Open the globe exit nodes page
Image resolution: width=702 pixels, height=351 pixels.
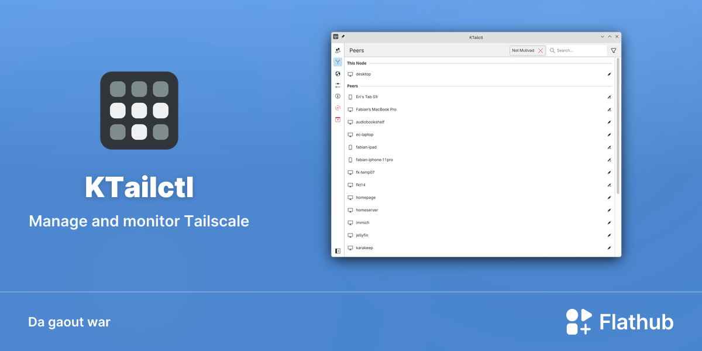(x=338, y=74)
